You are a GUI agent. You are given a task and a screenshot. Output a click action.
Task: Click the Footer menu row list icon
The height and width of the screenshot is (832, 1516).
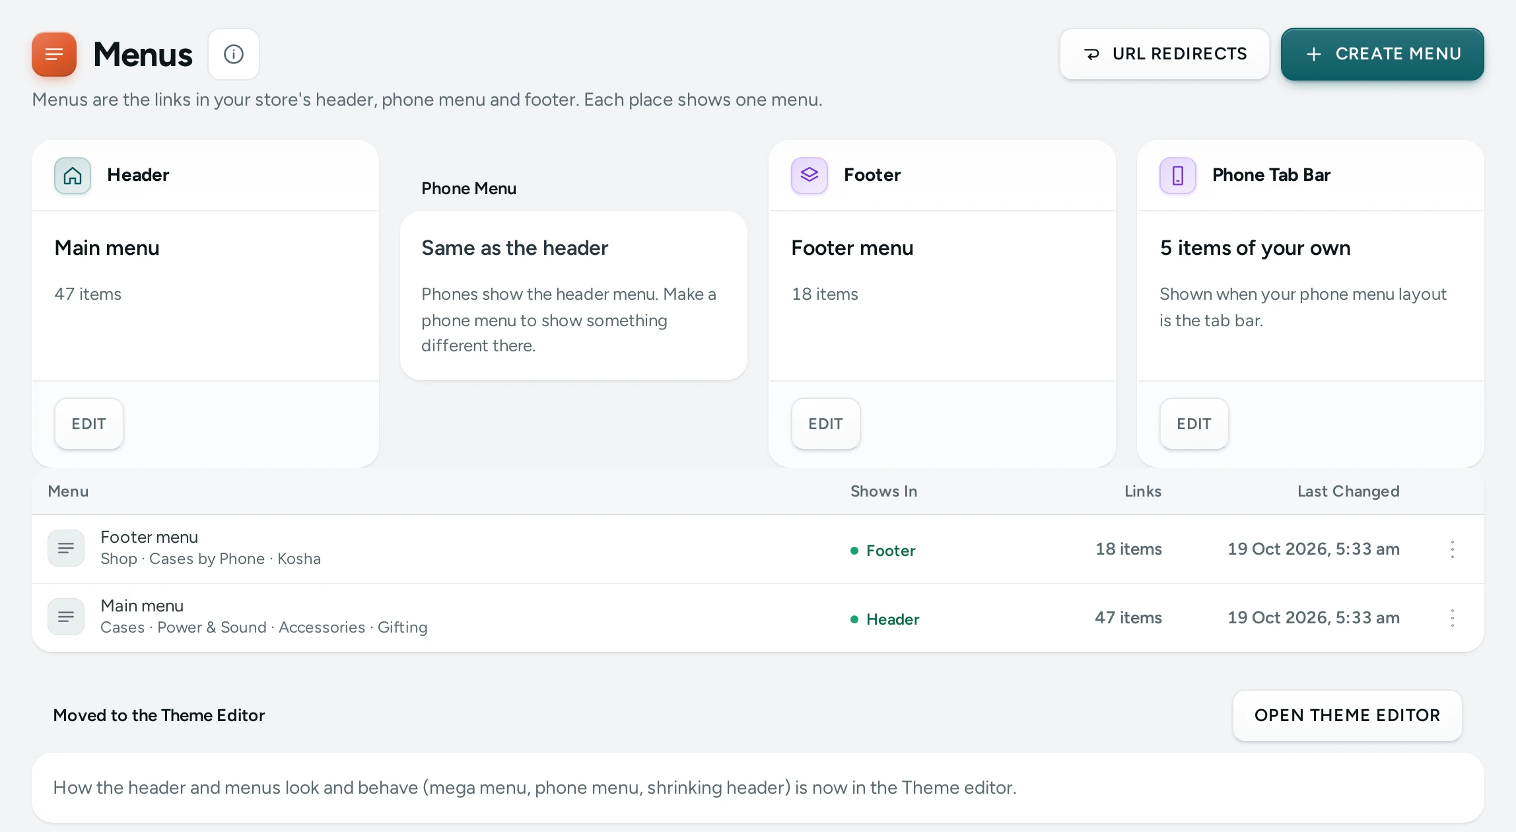tap(66, 548)
